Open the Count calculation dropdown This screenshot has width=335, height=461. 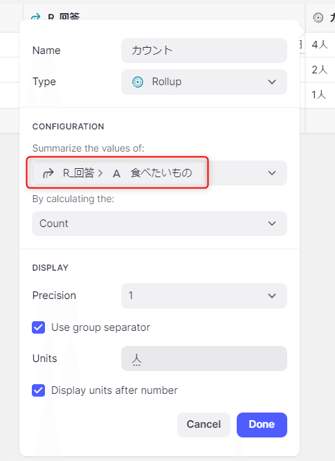(160, 224)
